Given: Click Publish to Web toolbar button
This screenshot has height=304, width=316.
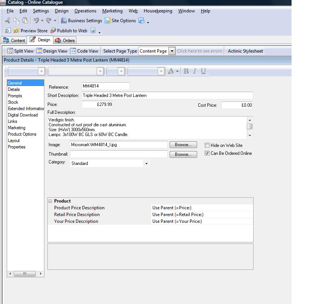Looking at the screenshot, I should pos(68,31).
